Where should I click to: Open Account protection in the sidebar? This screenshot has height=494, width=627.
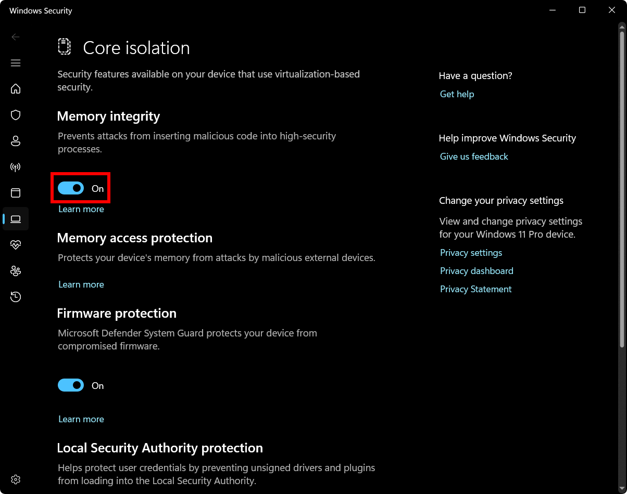click(x=16, y=141)
